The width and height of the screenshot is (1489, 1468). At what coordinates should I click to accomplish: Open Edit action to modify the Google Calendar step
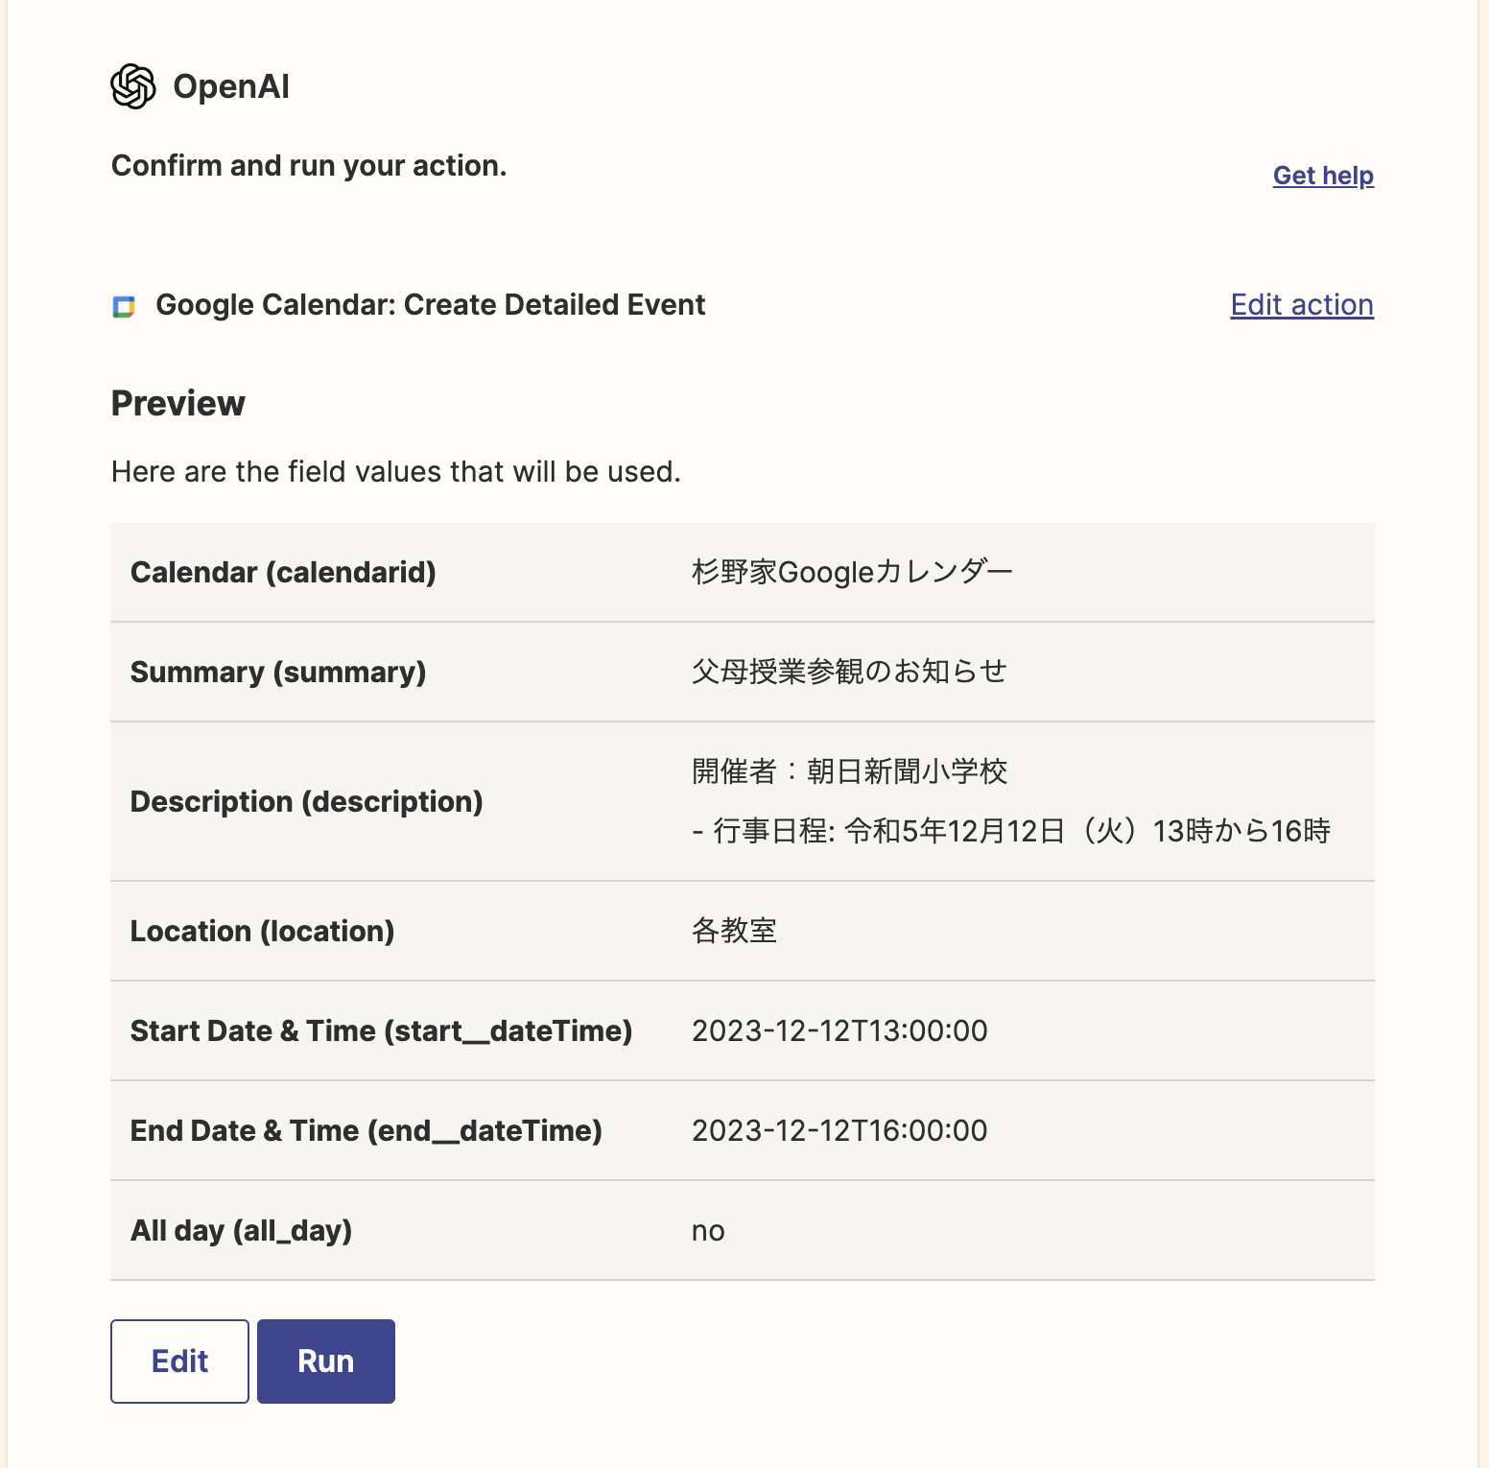click(1301, 304)
